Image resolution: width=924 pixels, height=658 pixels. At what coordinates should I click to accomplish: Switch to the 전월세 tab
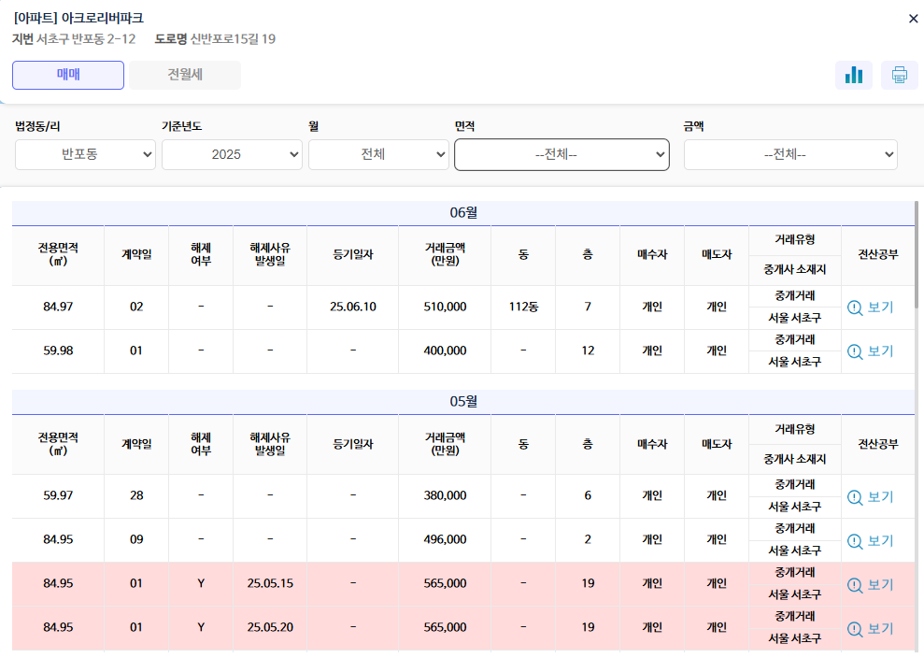[185, 75]
